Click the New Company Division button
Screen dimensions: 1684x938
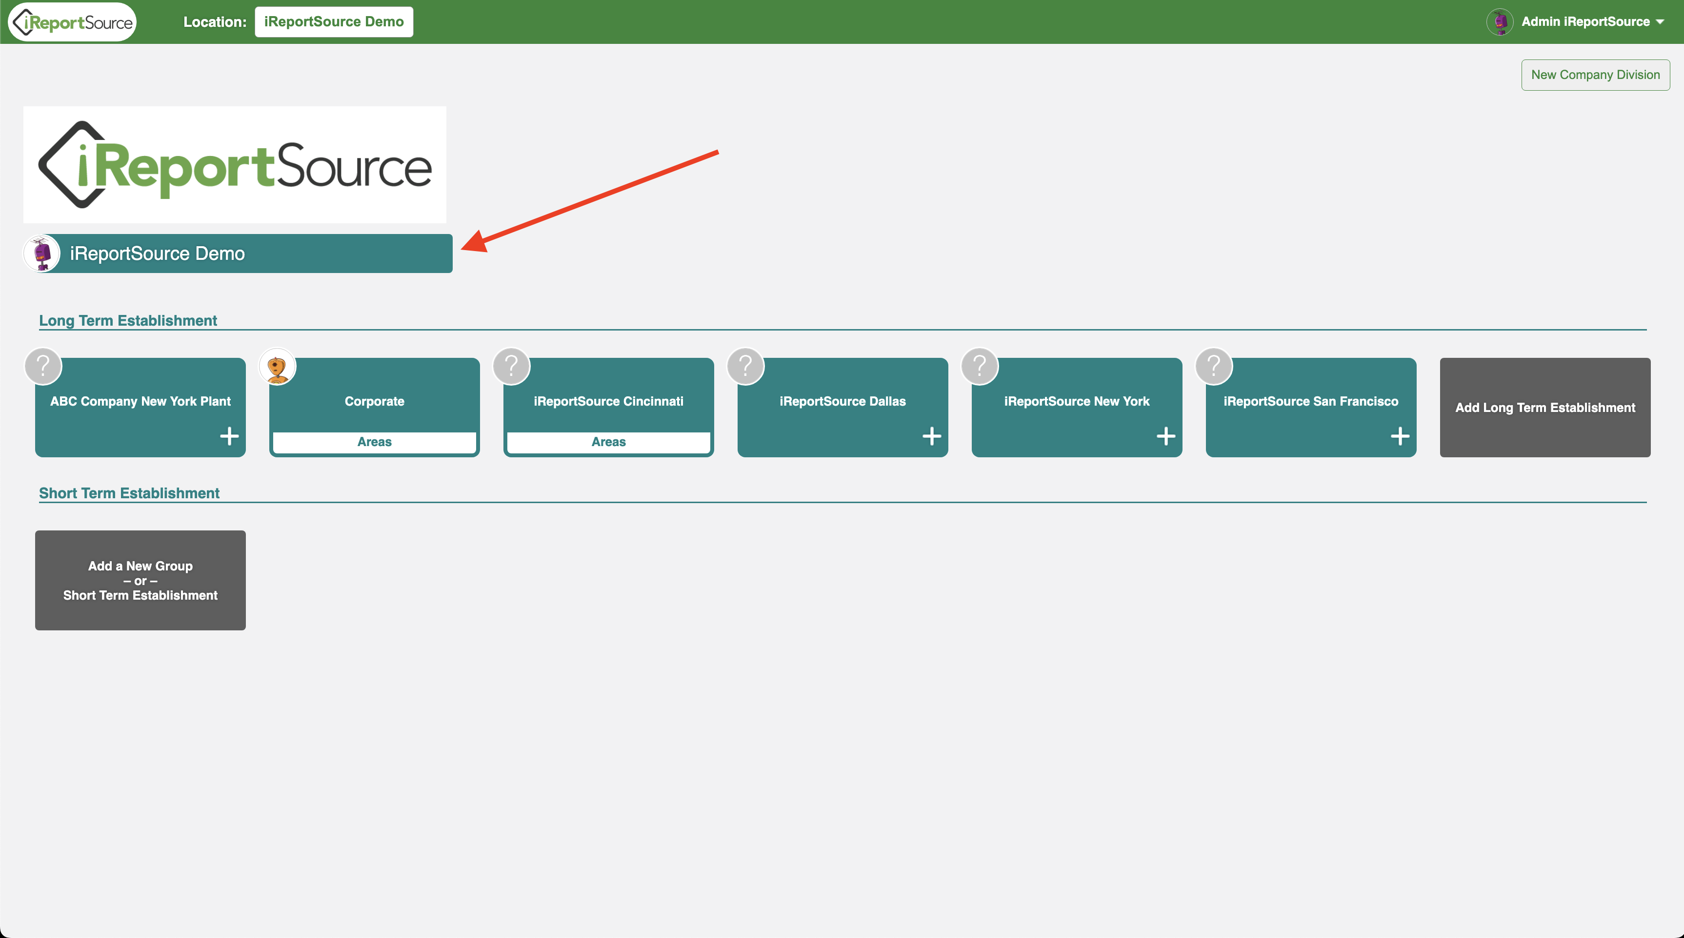point(1595,75)
